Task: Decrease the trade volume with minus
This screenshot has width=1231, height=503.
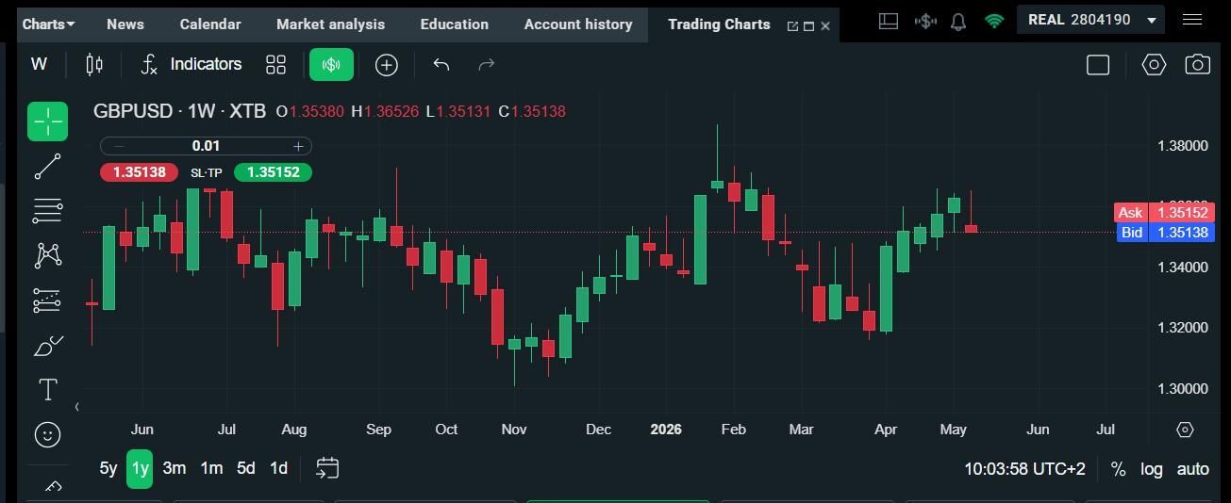Action: point(119,146)
